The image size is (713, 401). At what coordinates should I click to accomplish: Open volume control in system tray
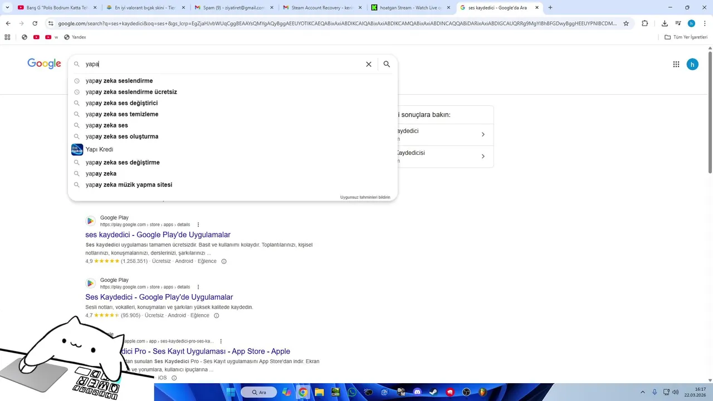click(x=676, y=392)
